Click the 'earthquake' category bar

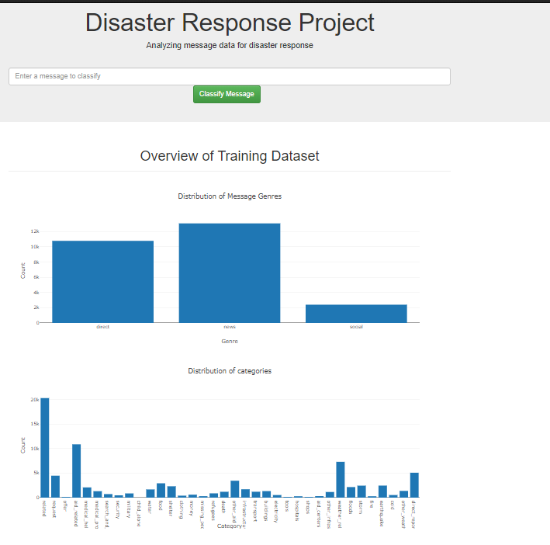click(x=382, y=491)
